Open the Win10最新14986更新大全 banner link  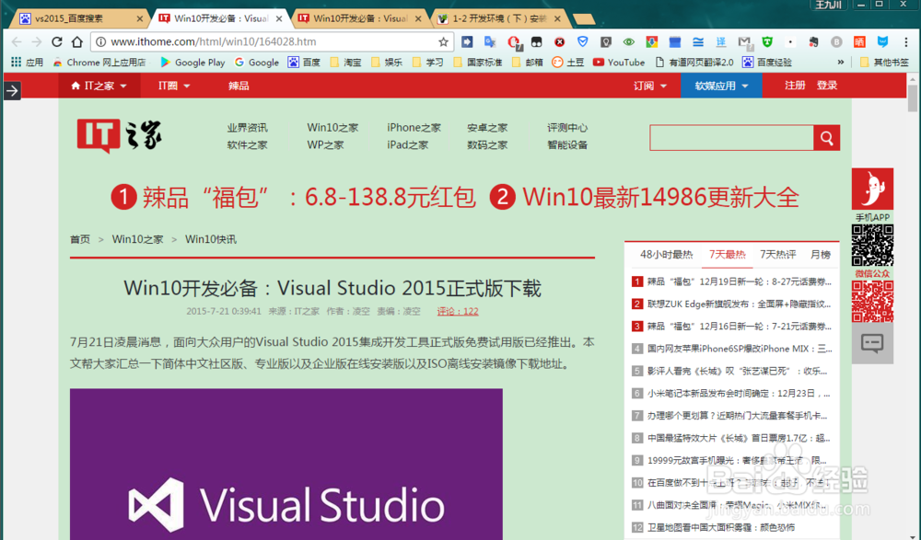tap(645, 197)
